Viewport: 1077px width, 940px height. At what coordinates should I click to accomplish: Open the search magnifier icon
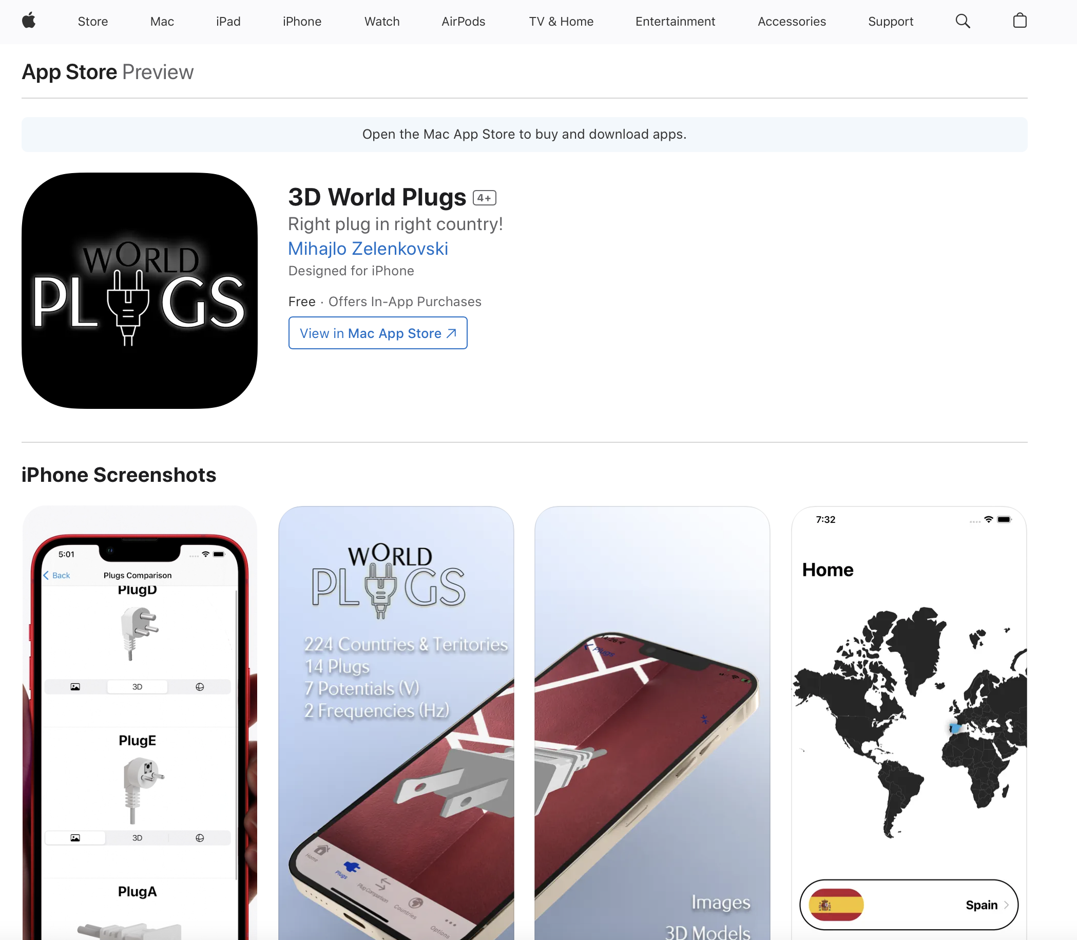click(x=963, y=21)
